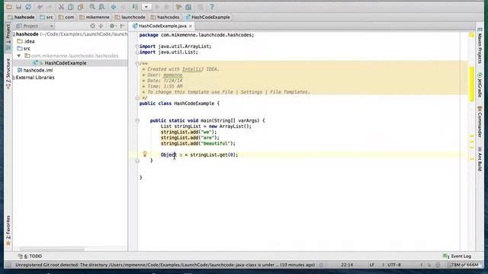The width and height of the screenshot is (488, 274).
Task: Click the Synchronize toolbar icon
Action: (28, 7)
